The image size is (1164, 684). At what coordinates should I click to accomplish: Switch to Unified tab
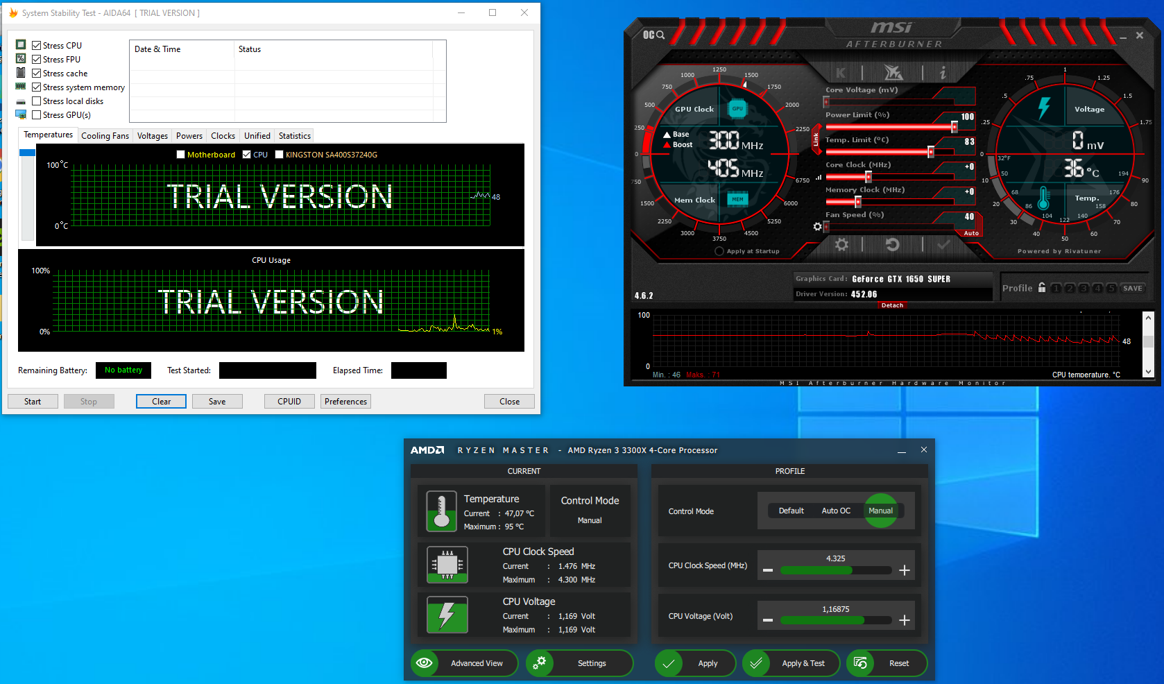tap(257, 136)
